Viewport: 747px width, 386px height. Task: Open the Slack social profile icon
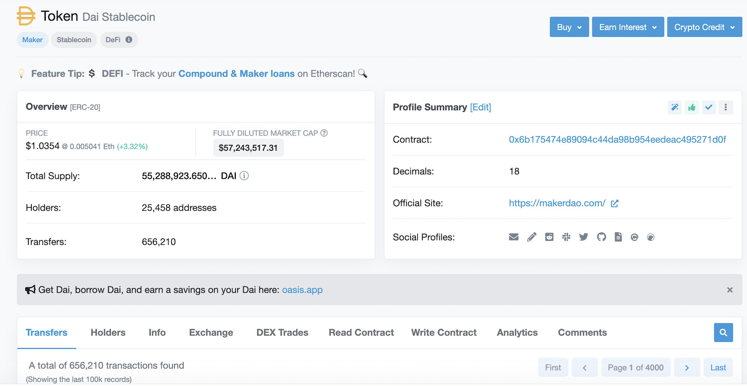coord(566,237)
